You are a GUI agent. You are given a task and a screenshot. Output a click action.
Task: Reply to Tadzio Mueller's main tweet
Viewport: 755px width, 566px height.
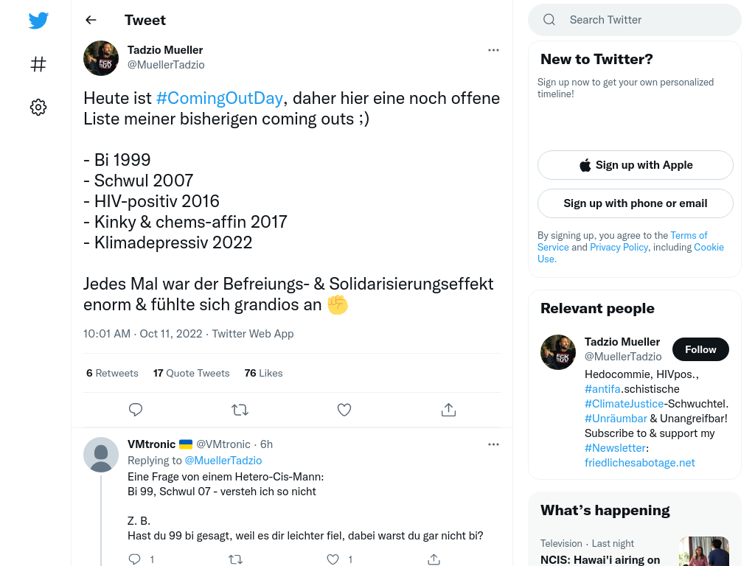click(136, 410)
